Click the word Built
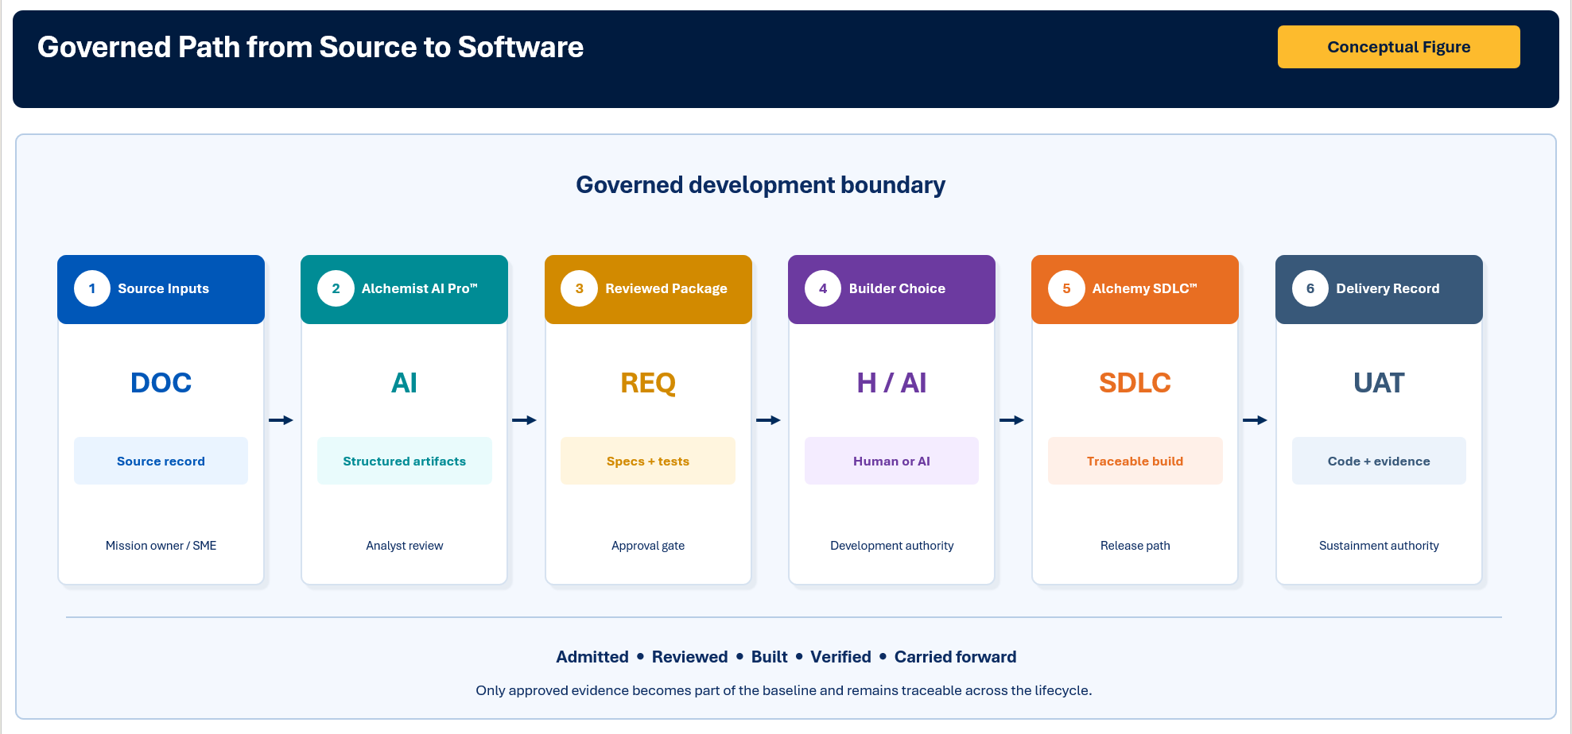 coord(769,657)
